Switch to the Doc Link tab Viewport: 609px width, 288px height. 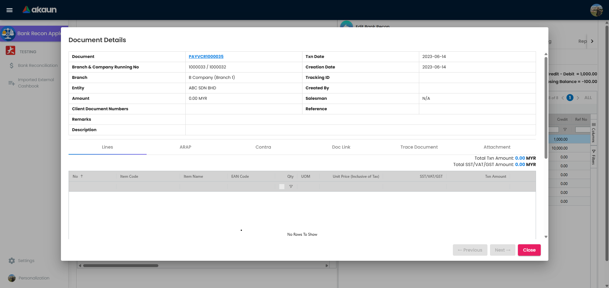341,147
